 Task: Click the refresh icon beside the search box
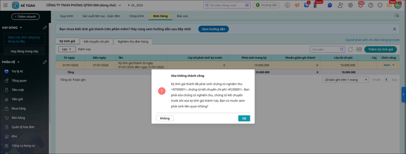(350, 49)
